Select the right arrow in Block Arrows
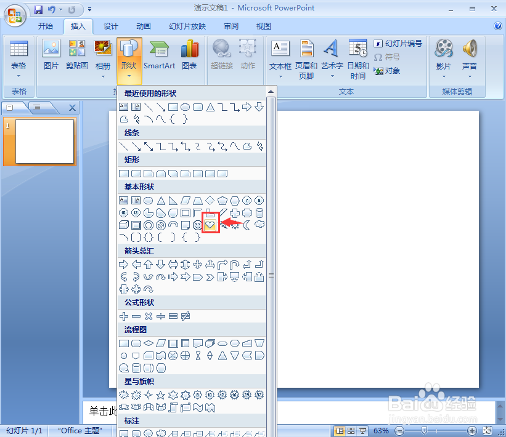506x437 pixels. [124, 265]
